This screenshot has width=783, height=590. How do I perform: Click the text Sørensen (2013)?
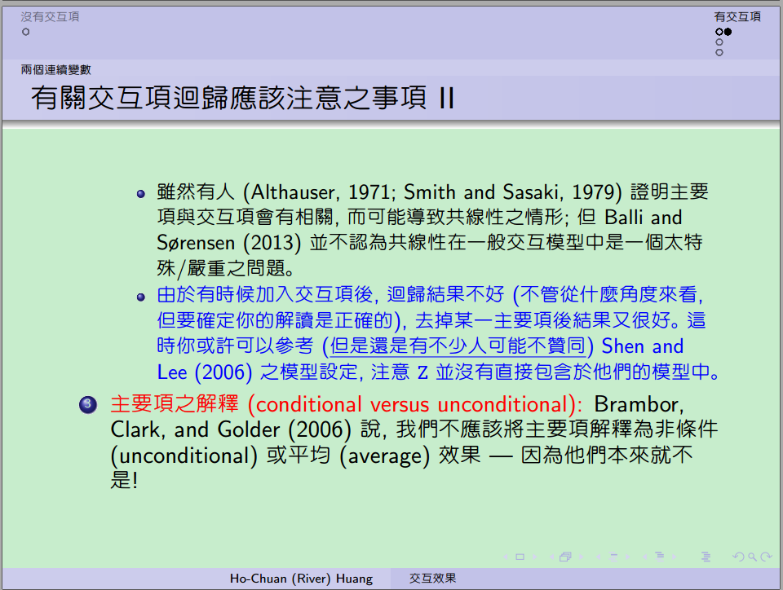(229, 243)
